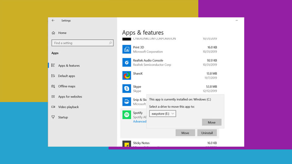This screenshot has height=164, width=292.
Task: Open Video playback section
Action: [x=68, y=107]
